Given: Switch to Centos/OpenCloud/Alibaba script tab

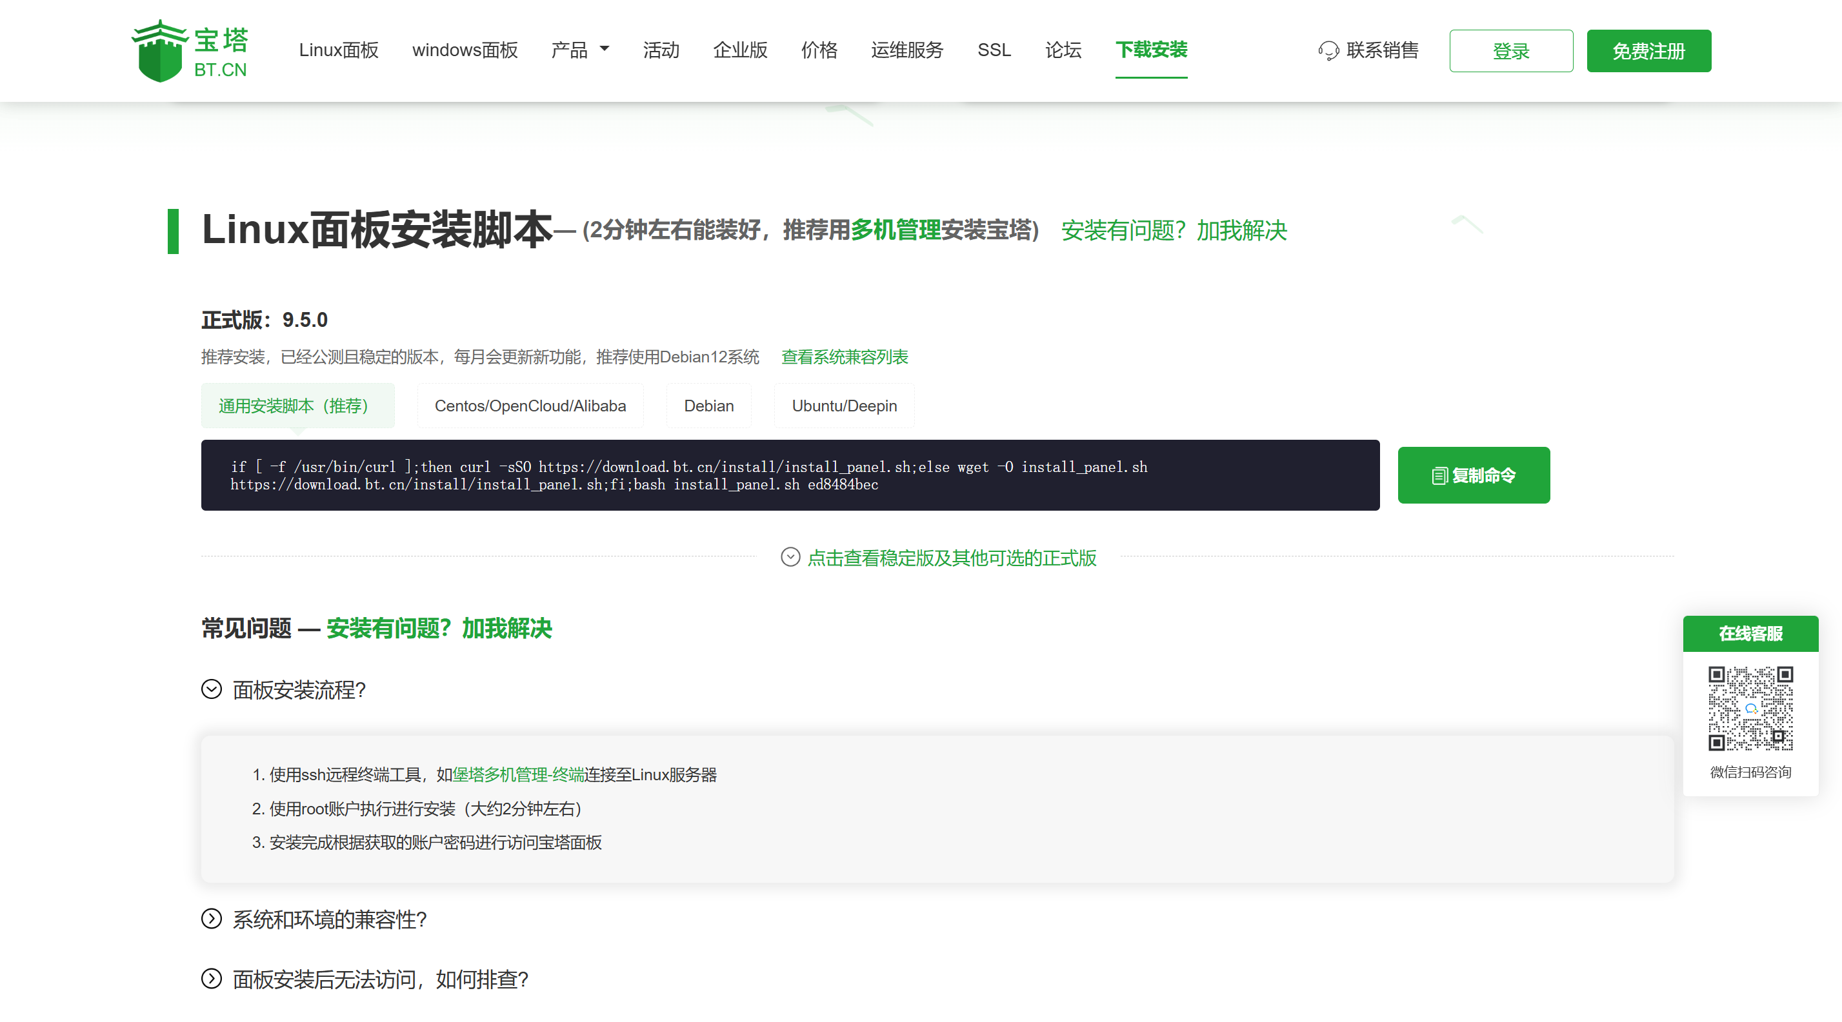Looking at the screenshot, I should 530,406.
